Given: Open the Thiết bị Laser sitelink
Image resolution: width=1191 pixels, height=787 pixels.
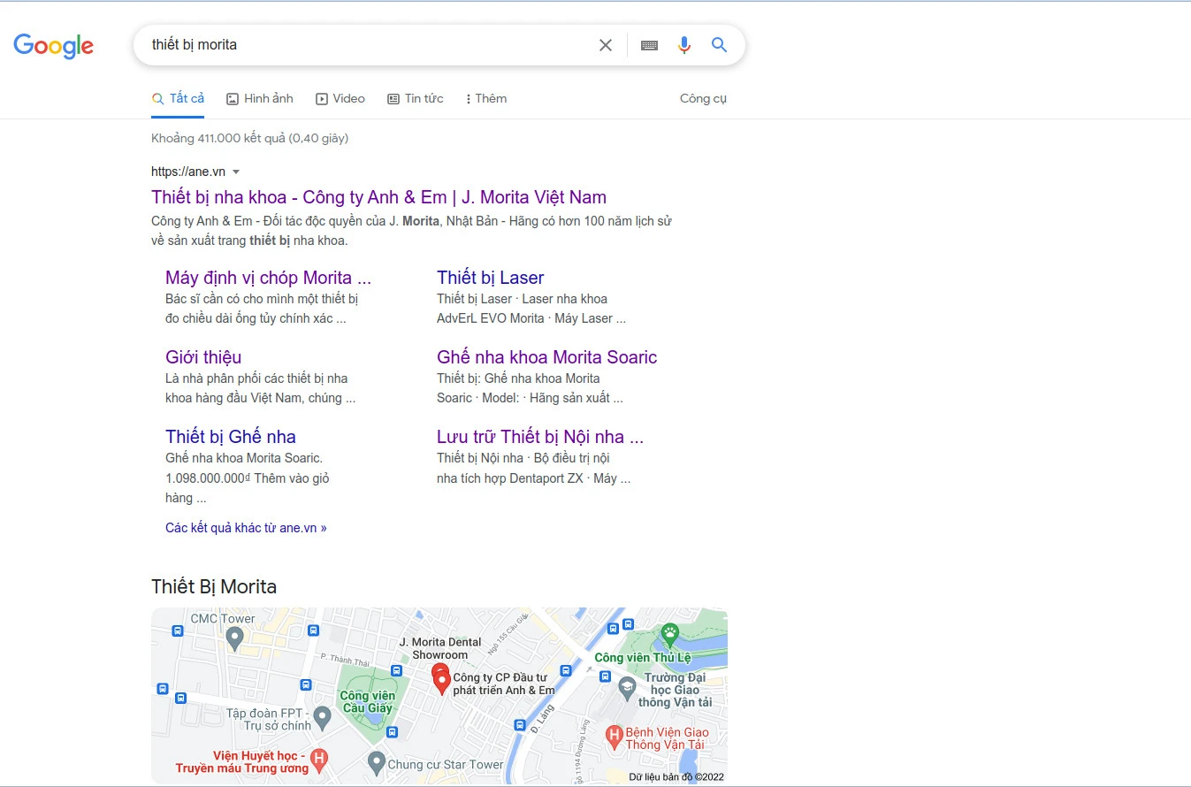Looking at the screenshot, I should click(x=490, y=278).
